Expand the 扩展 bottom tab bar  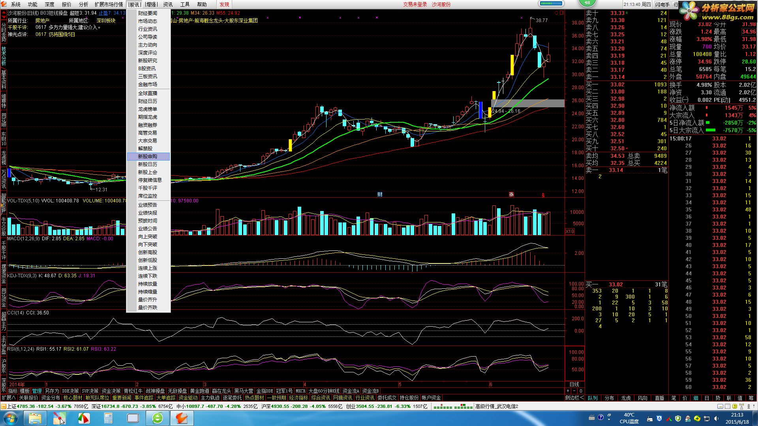coord(9,398)
